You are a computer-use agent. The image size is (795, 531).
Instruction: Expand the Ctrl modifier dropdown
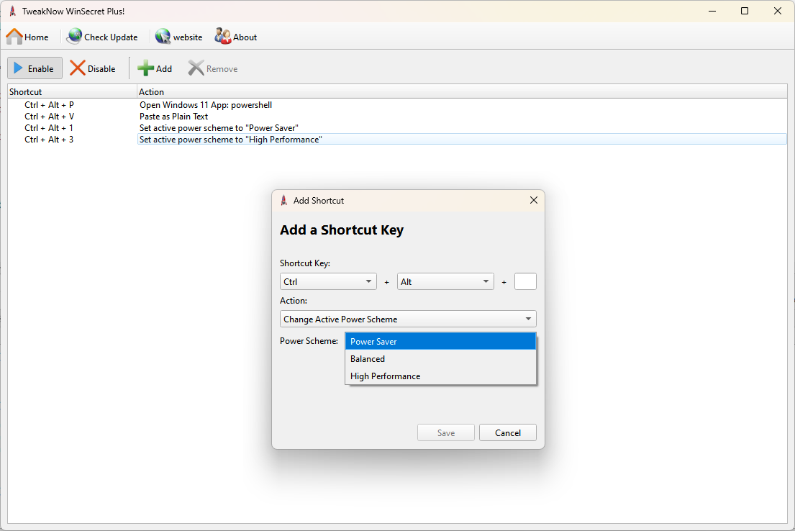point(328,282)
